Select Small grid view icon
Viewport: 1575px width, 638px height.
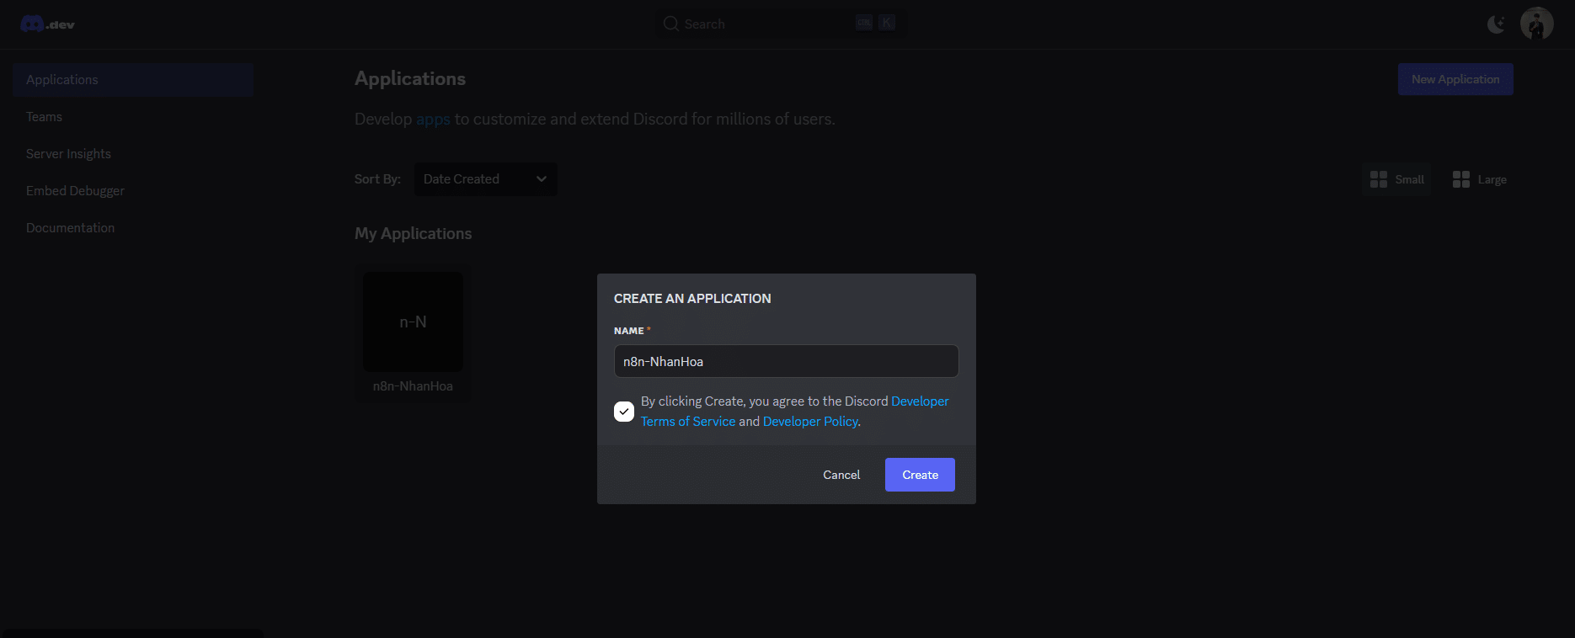pyautogui.click(x=1379, y=179)
